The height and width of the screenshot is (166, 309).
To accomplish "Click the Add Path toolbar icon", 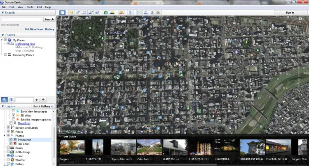I will (84, 13).
